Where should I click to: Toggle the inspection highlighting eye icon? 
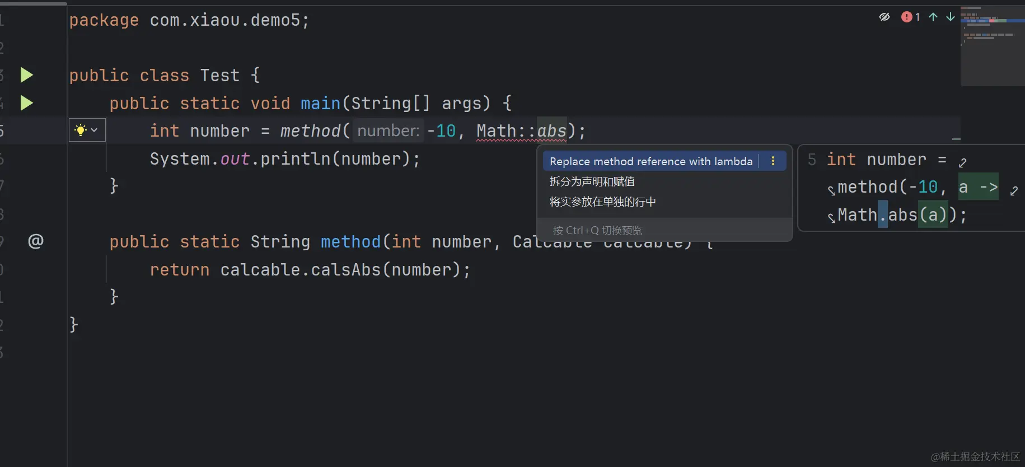(x=884, y=17)
